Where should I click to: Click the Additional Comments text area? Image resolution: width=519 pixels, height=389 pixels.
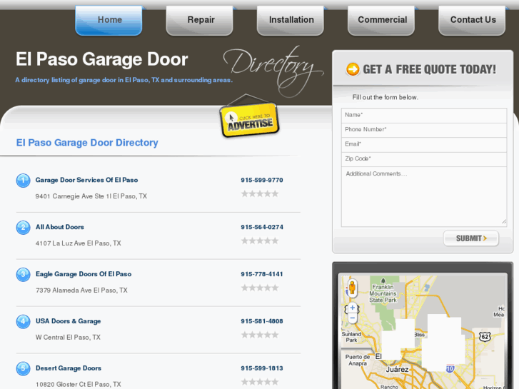[x=424, y=197]
